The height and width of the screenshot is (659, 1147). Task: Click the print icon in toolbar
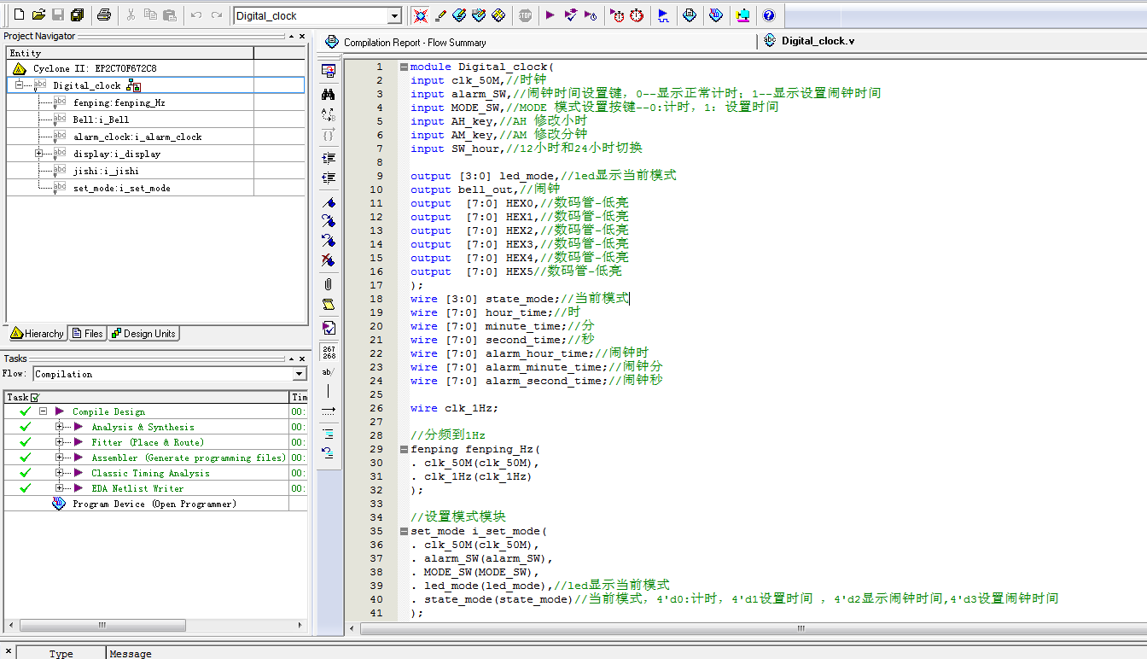point(103,15)
